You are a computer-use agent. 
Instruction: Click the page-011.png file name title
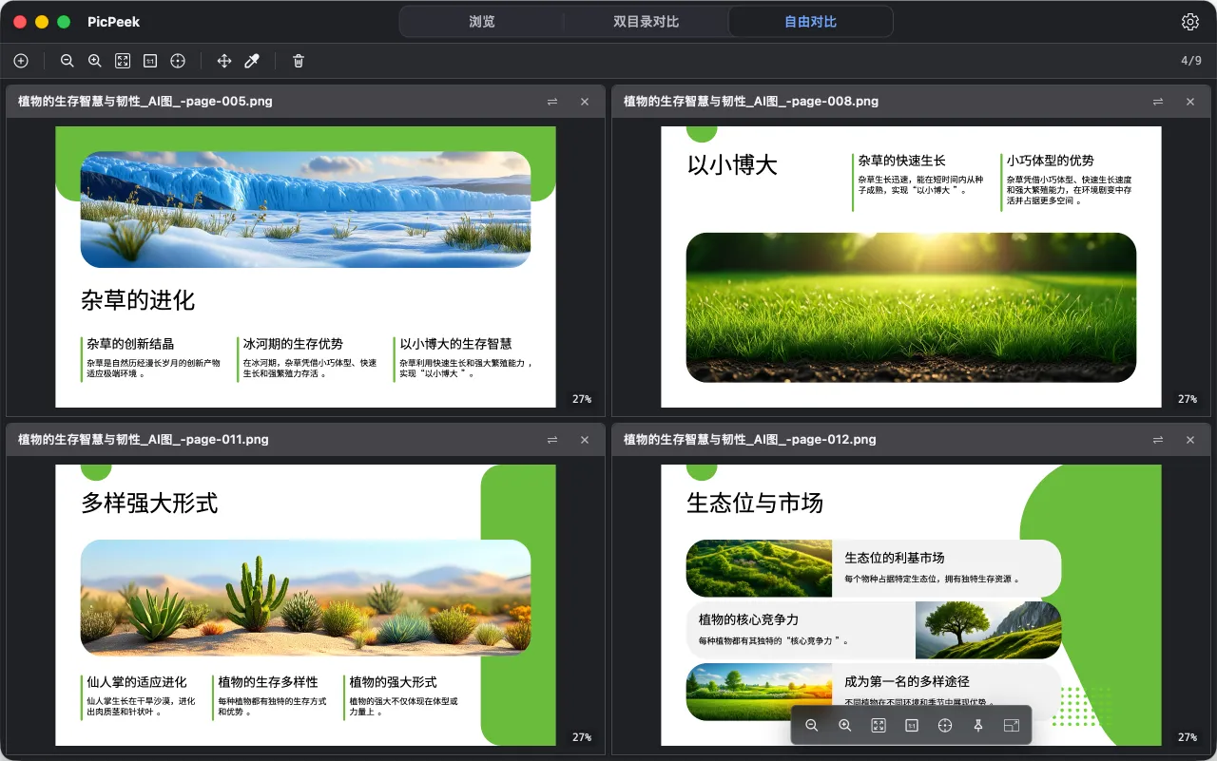point(144,440)
